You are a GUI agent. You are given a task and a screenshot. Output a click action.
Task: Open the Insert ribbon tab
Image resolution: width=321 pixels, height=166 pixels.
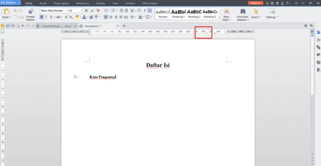pos(43,3)
